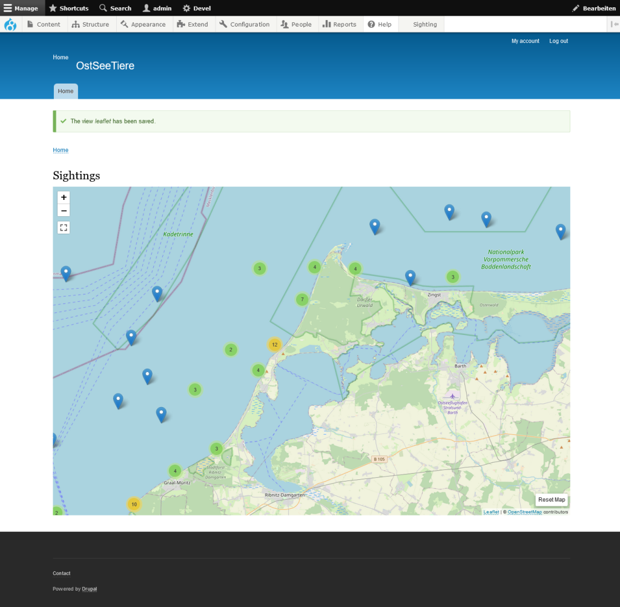Open the People admin page

[297, 24]
